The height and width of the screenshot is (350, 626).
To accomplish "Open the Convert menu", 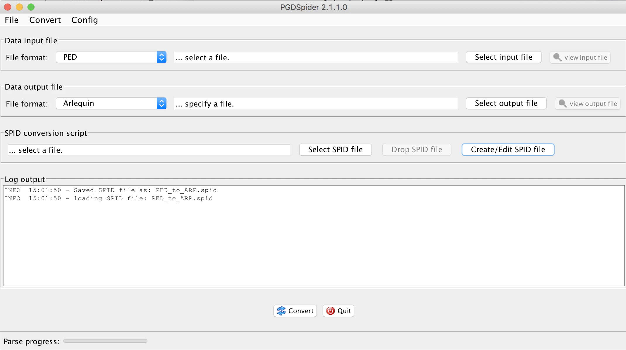I will pos(45,20).
